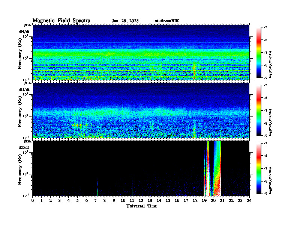Click the 'dH/dt' panel label
Screen dimensions: 297x230
tap(24, 32)
